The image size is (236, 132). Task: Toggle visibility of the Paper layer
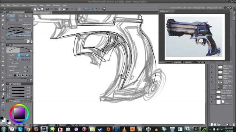211,102
